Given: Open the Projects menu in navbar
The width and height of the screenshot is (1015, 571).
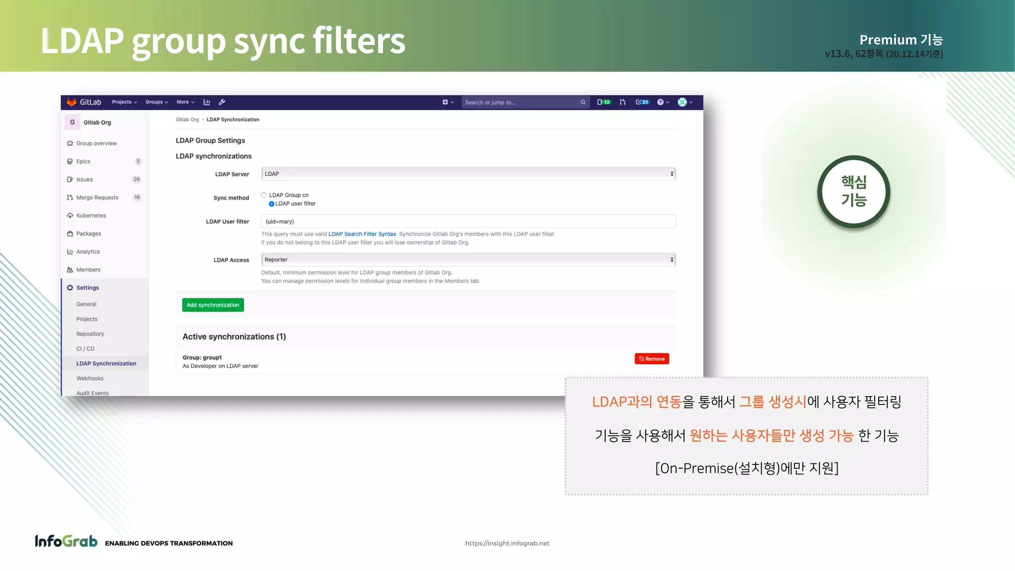Looking at the screenshot, I should (x=124, y=102).
